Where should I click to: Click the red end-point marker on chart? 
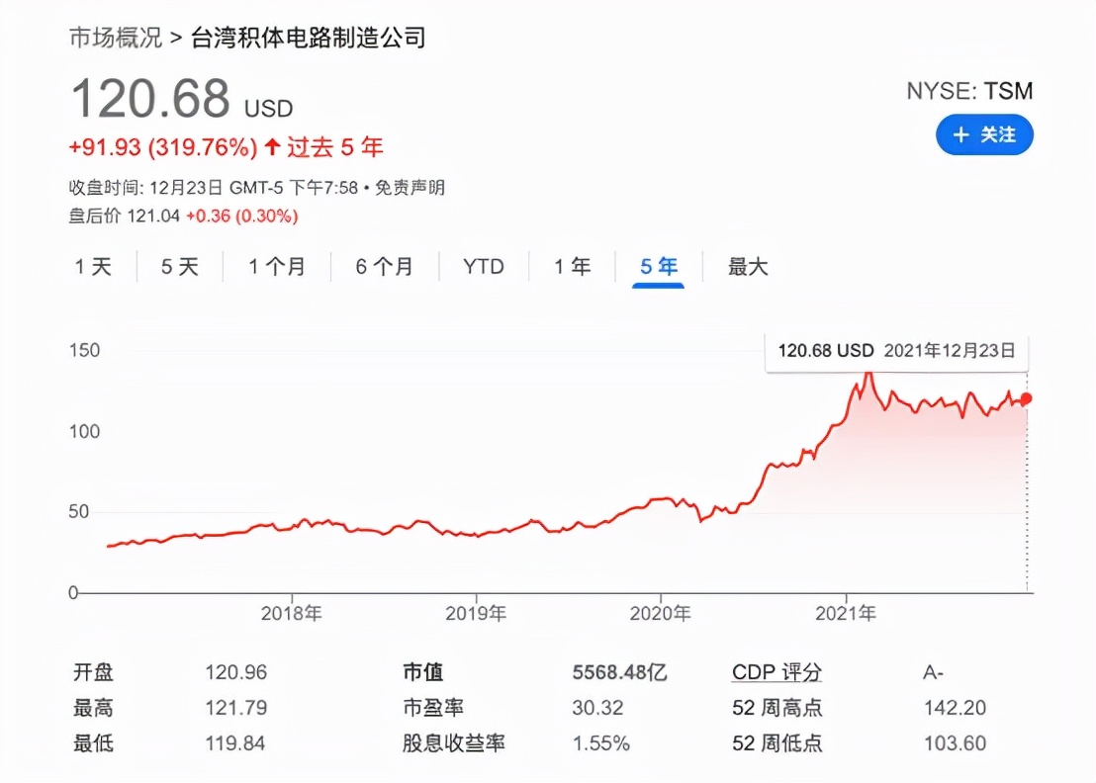pos(1026,398)
